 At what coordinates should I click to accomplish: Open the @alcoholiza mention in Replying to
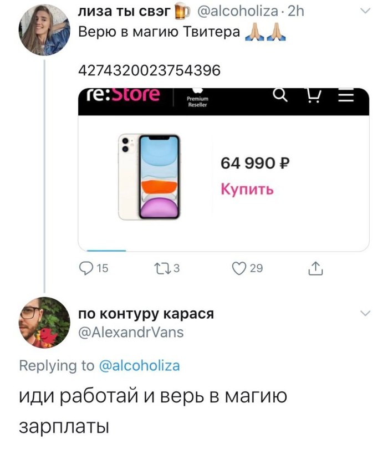(x=140, y=366)
